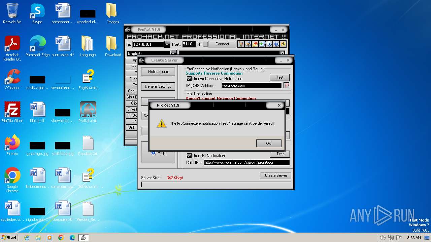Open the English.chm help file
Image resolution: width=431 pixels, height=242 pixels.
tap(88, 79)
